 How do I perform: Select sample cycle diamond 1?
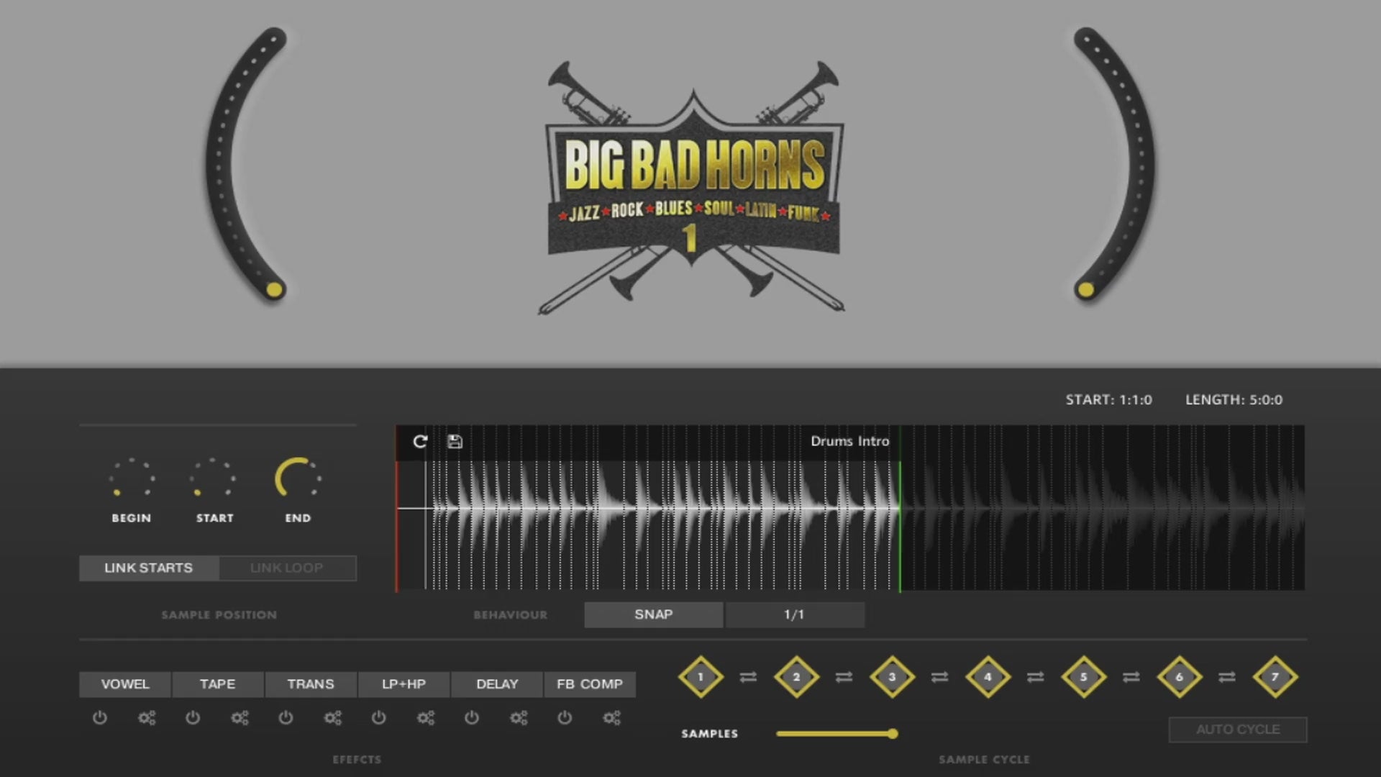pyautogui.click(x=701, y=676)
